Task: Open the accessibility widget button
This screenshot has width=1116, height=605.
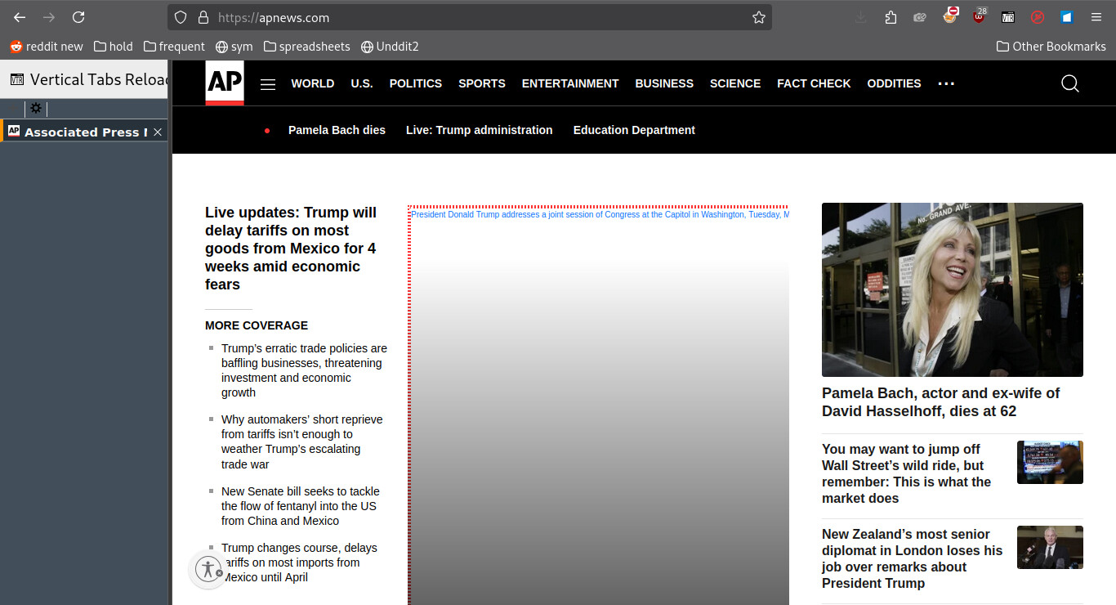Action: (x=208, y=570)
